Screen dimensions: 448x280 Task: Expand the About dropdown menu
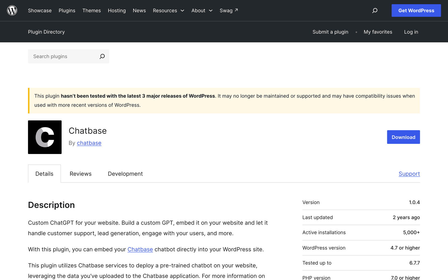tap(202, 10)
